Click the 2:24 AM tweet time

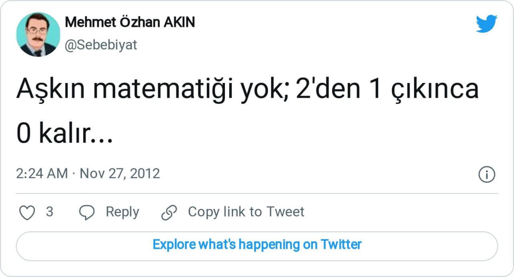coord(42,174)
